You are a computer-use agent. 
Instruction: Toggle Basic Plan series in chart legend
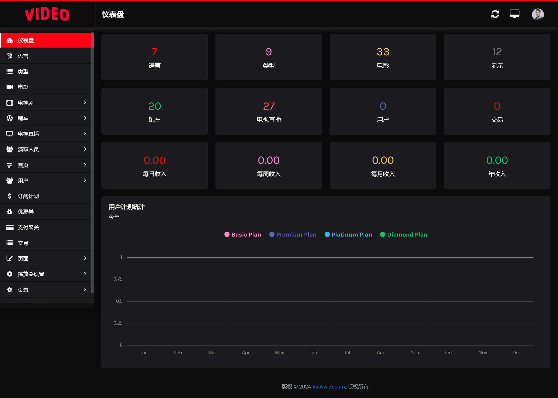(x=246, y=235)
